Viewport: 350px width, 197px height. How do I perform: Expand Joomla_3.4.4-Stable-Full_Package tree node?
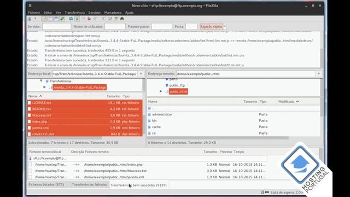tap(44, 87)
